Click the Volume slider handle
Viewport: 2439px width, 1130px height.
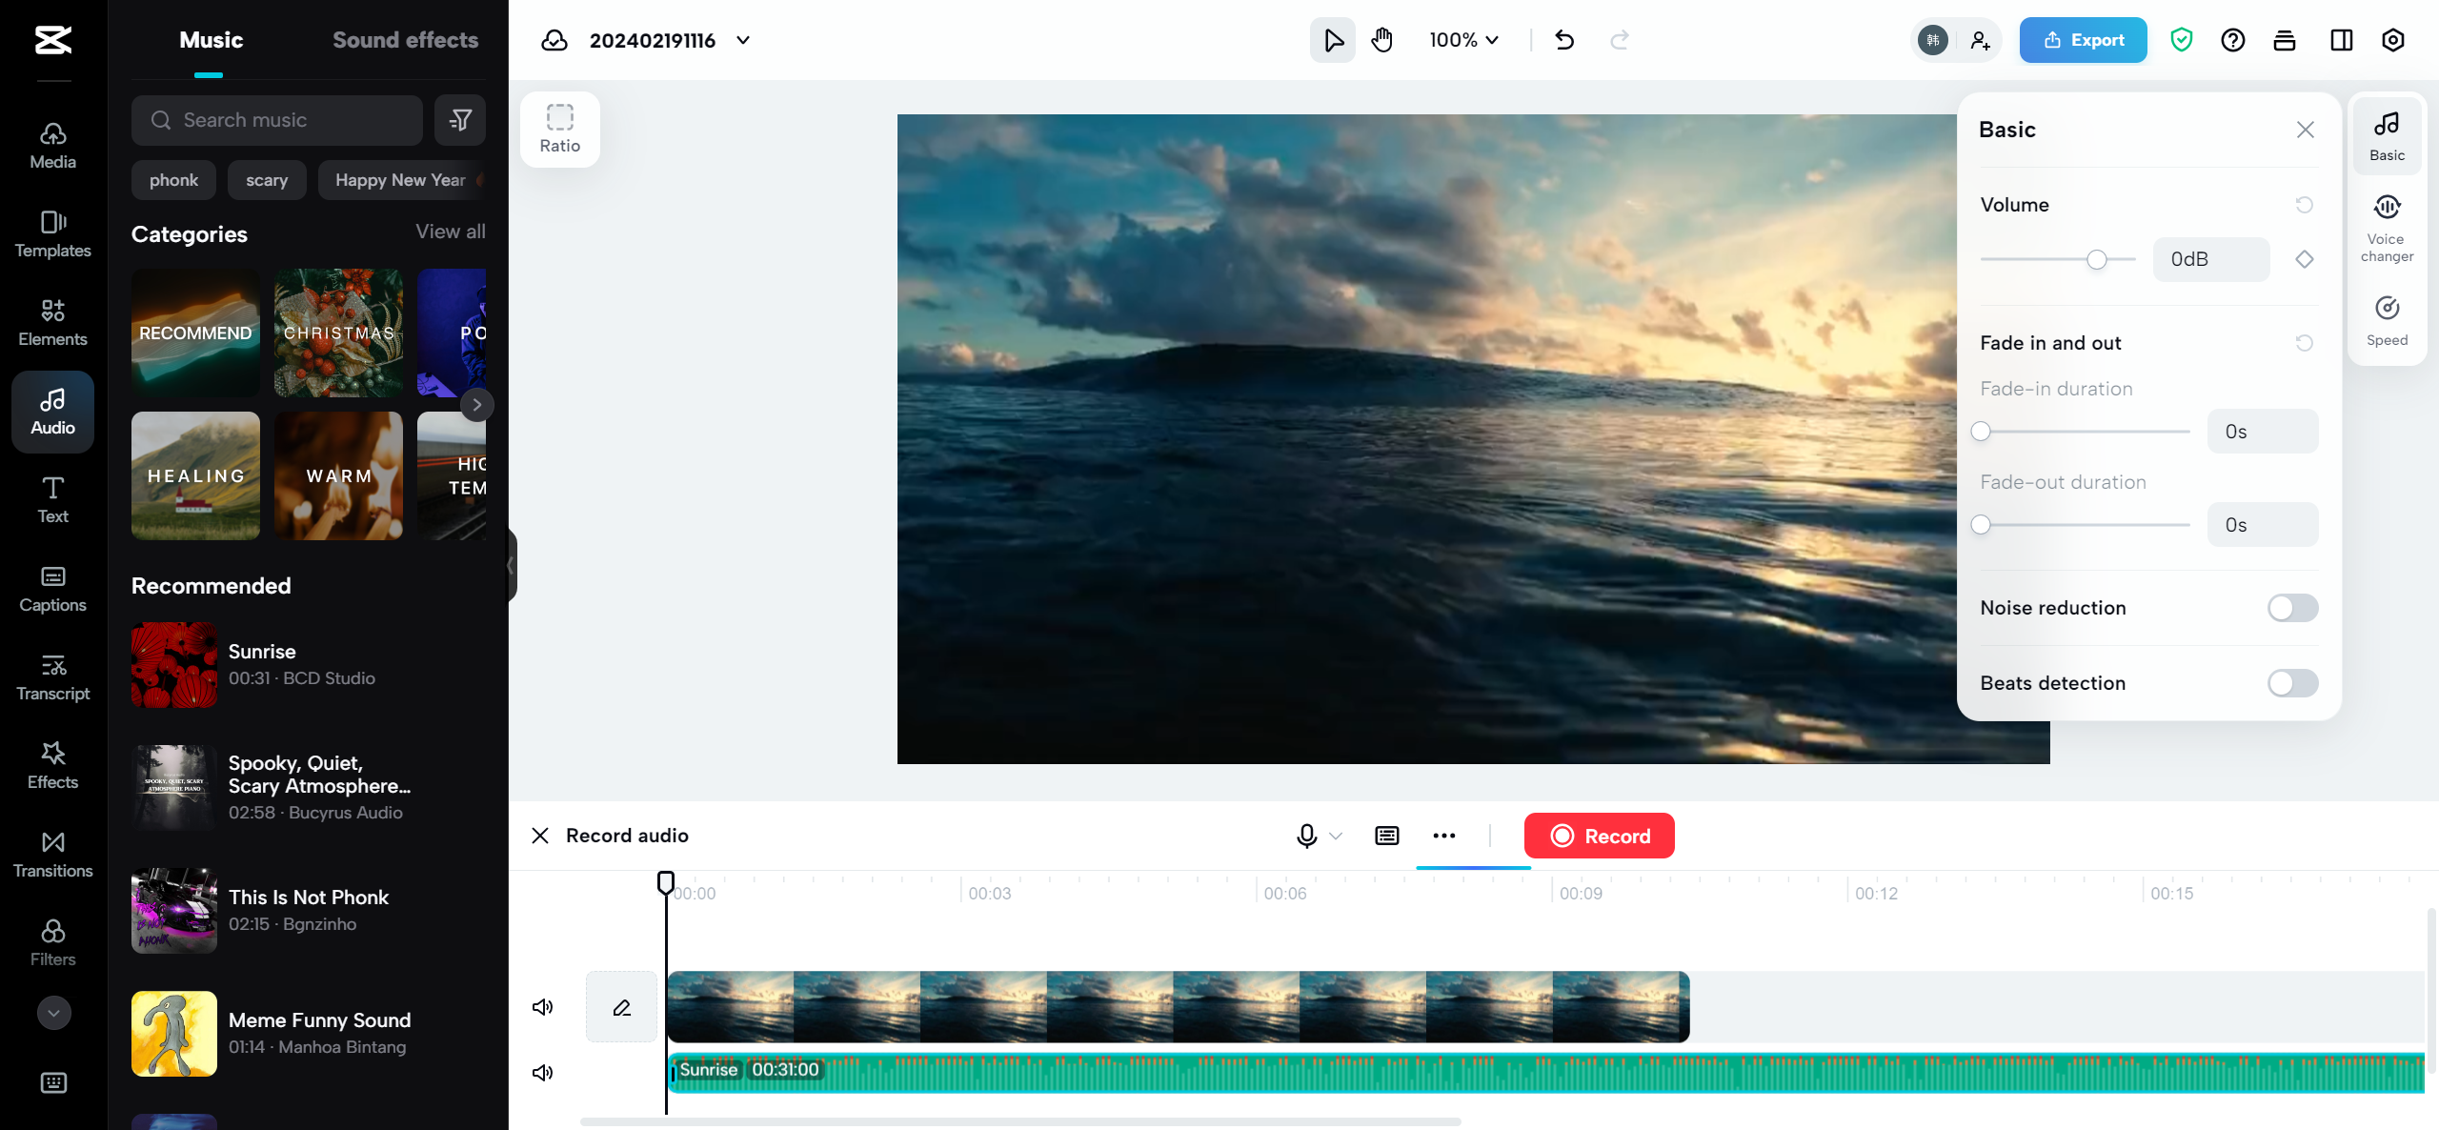[2097, 259]
